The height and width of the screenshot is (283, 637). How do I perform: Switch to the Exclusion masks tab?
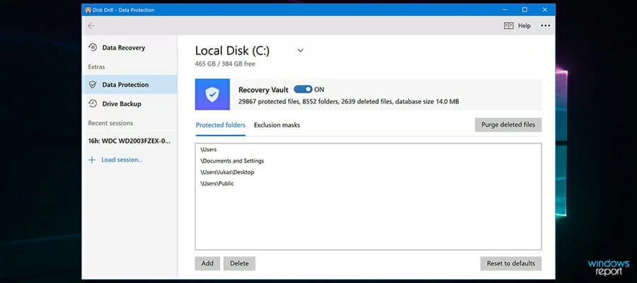[x=277, y=125]
